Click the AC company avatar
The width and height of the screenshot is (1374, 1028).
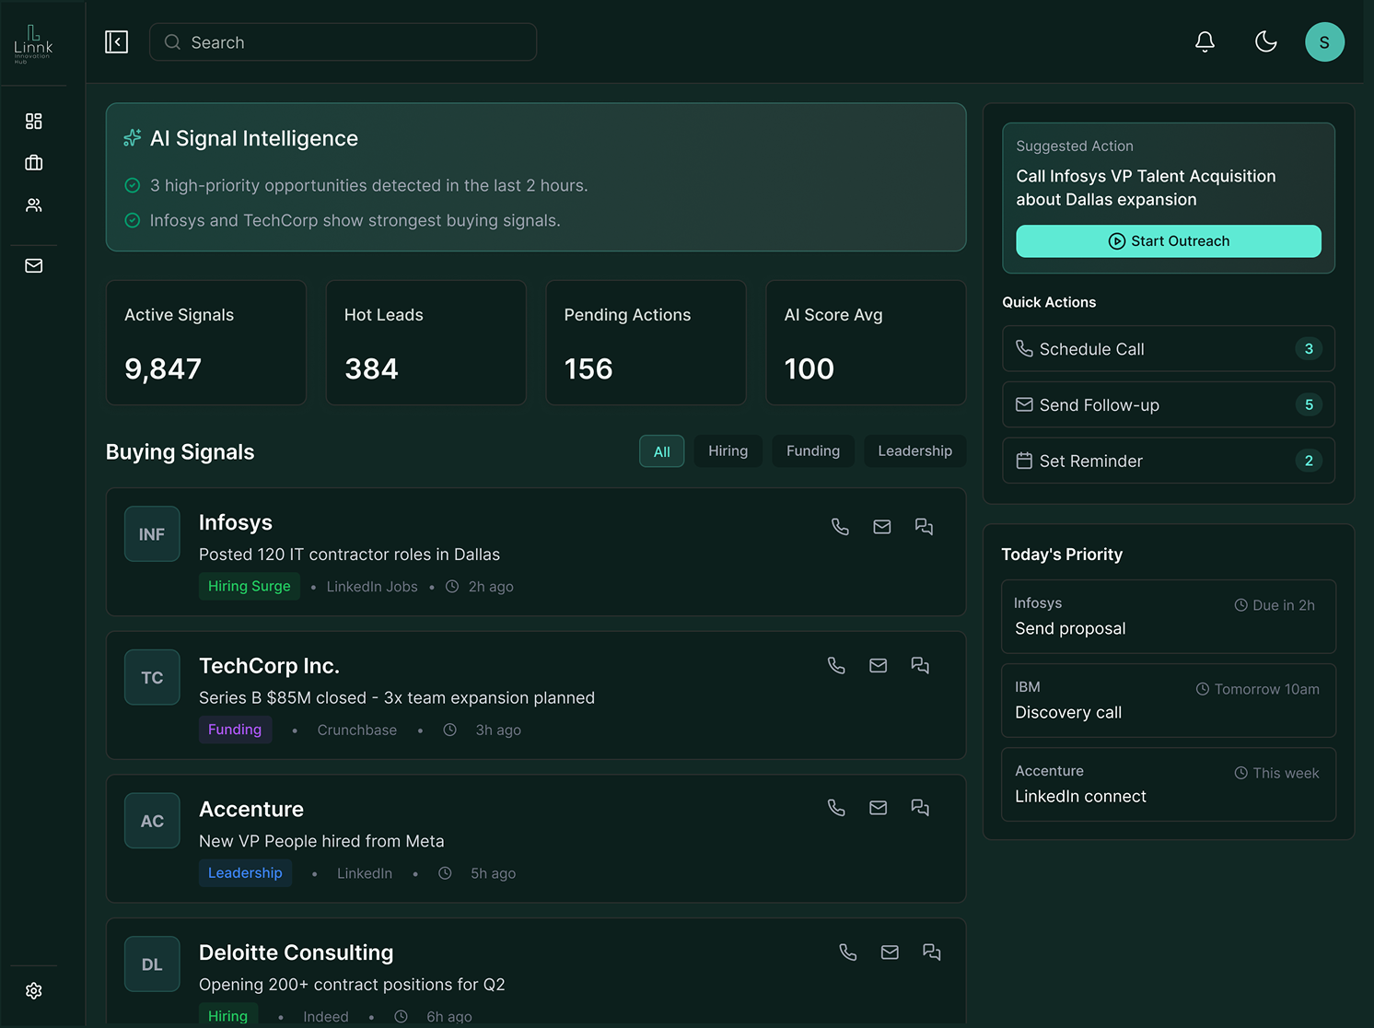pos(152,821)
